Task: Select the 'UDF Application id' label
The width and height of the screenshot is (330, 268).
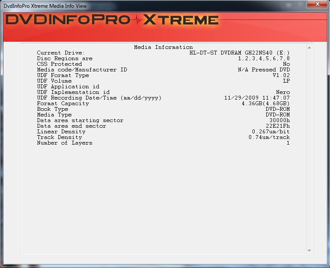Action: point(68,87)
